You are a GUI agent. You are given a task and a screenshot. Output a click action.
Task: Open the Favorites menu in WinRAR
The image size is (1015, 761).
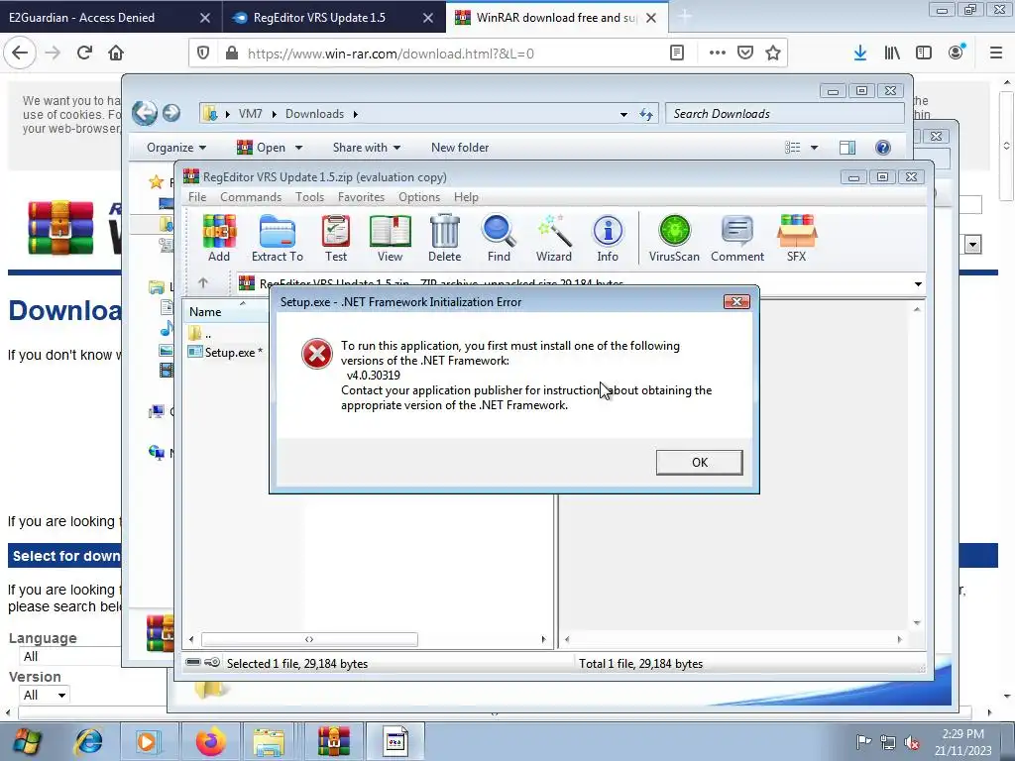(361, 197)
